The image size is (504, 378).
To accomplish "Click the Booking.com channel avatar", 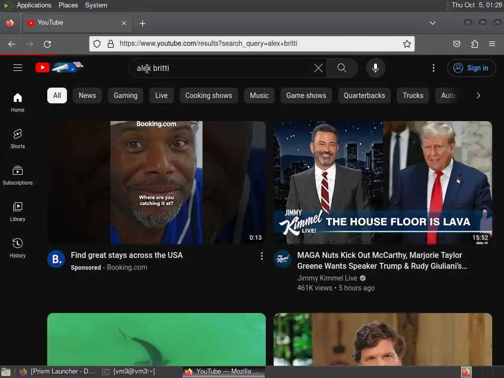I will (x=56, y=259).
